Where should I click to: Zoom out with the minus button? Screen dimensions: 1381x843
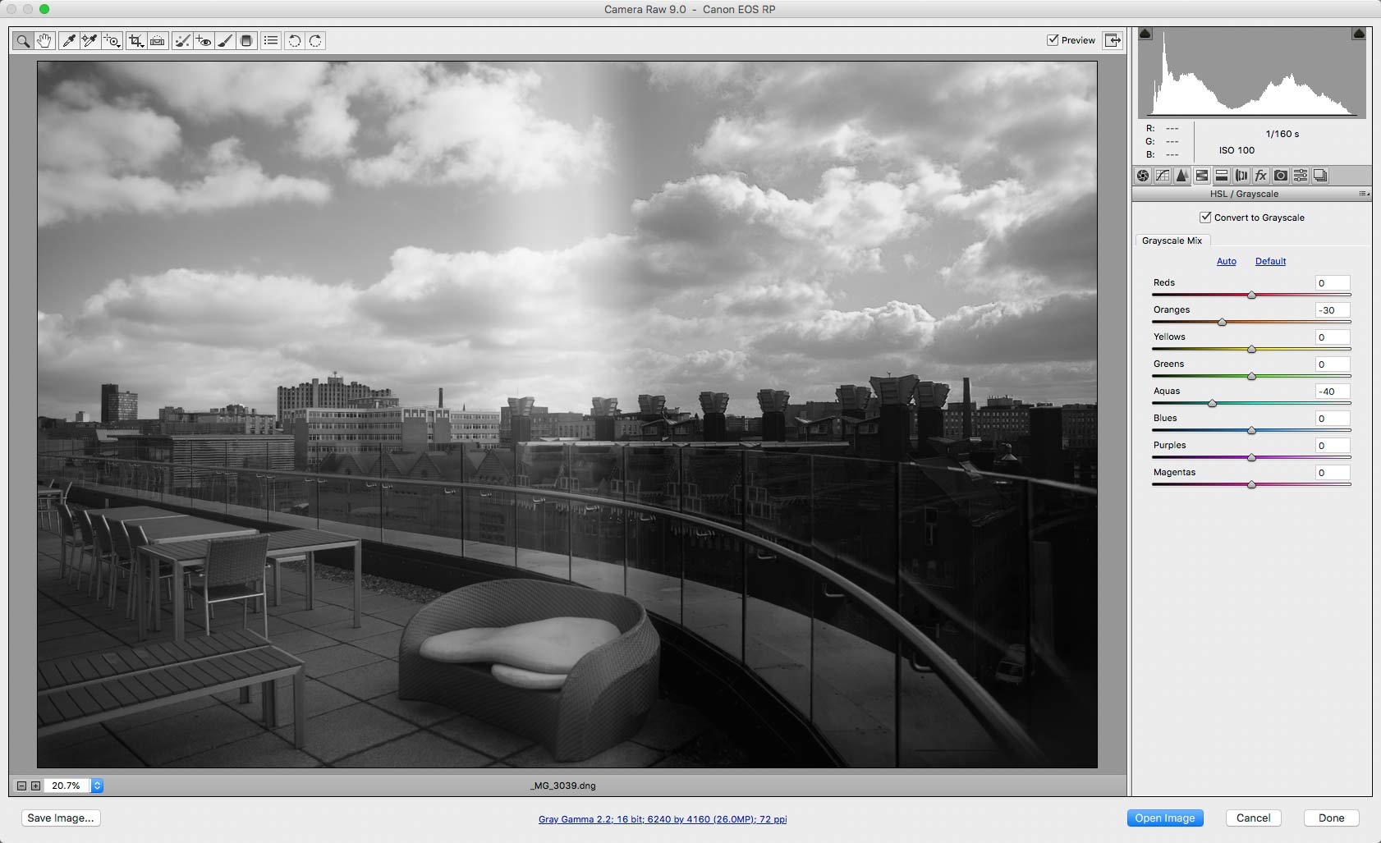(x=22, y=786)
